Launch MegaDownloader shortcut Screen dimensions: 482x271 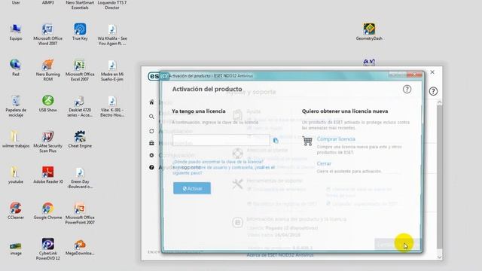[80, 247]
